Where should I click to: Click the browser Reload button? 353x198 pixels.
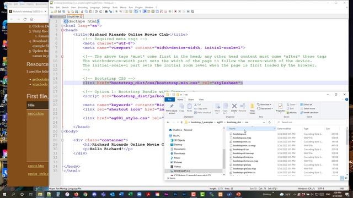tap(25, 19)
